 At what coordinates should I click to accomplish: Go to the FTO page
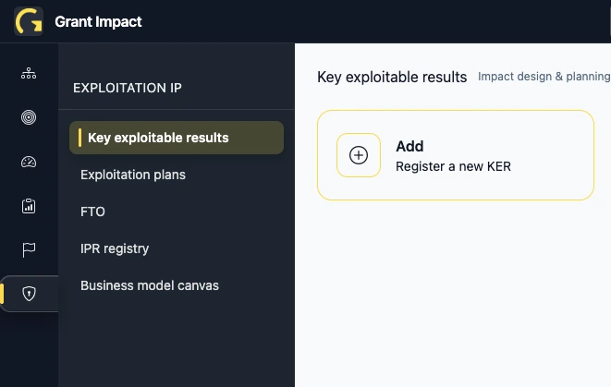pos(93,212)
